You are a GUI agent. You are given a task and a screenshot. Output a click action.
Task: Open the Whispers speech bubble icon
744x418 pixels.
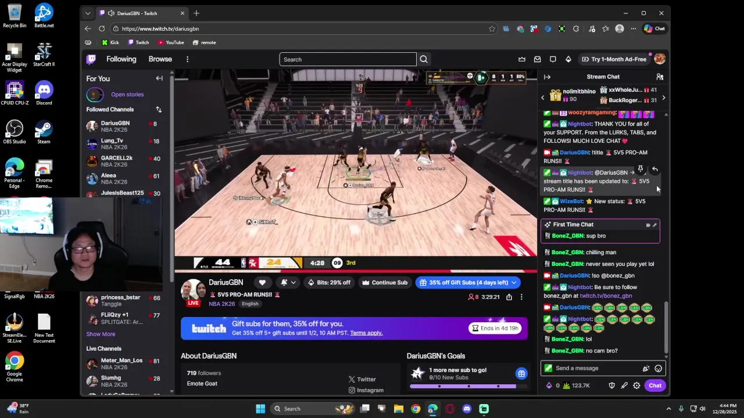(553, 59)
